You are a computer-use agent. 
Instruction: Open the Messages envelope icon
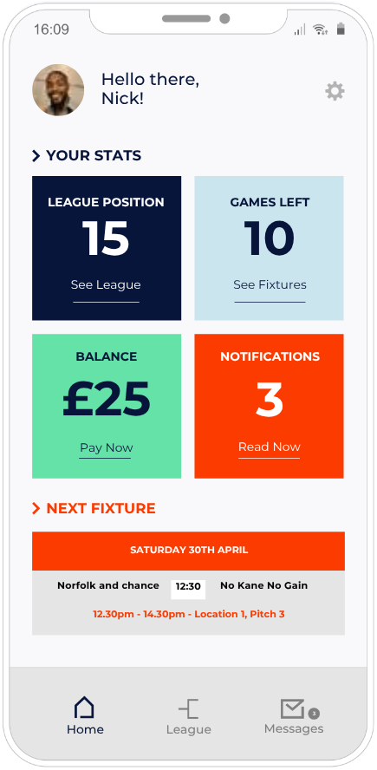(x=292, y=708)
